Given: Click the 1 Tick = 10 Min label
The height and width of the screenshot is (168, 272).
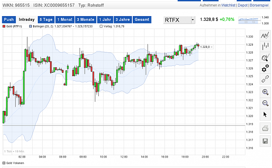Looking at the screenshot, I should (x=14, y=151).
